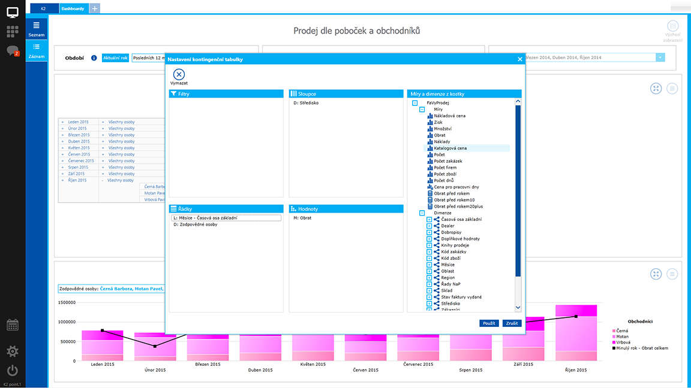Image resolution: width=691 pixels, height=388 pixels.
Task: Switch to the Dashboardy tab
Action: [x=73, y=8]
